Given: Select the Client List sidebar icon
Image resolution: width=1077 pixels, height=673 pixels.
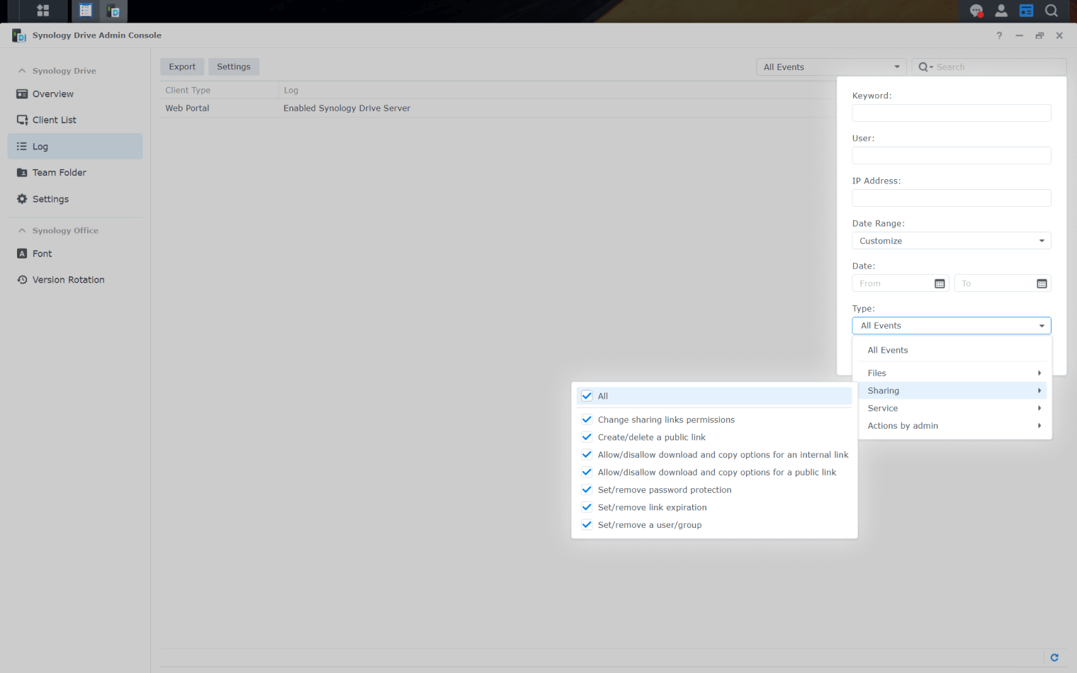Looking at the screenshot, I should [21, 120].
